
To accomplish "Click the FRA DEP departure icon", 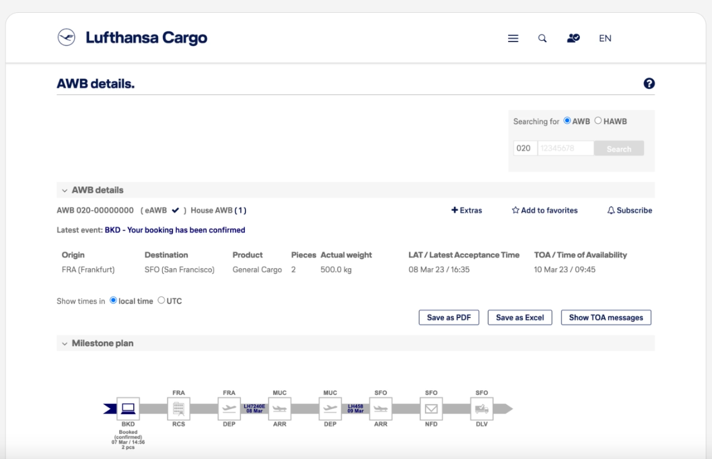I will point(229,408).
